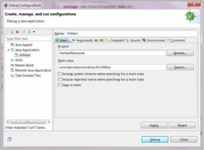Open the filter dropdown arrow in toolbar

[34, 32]
